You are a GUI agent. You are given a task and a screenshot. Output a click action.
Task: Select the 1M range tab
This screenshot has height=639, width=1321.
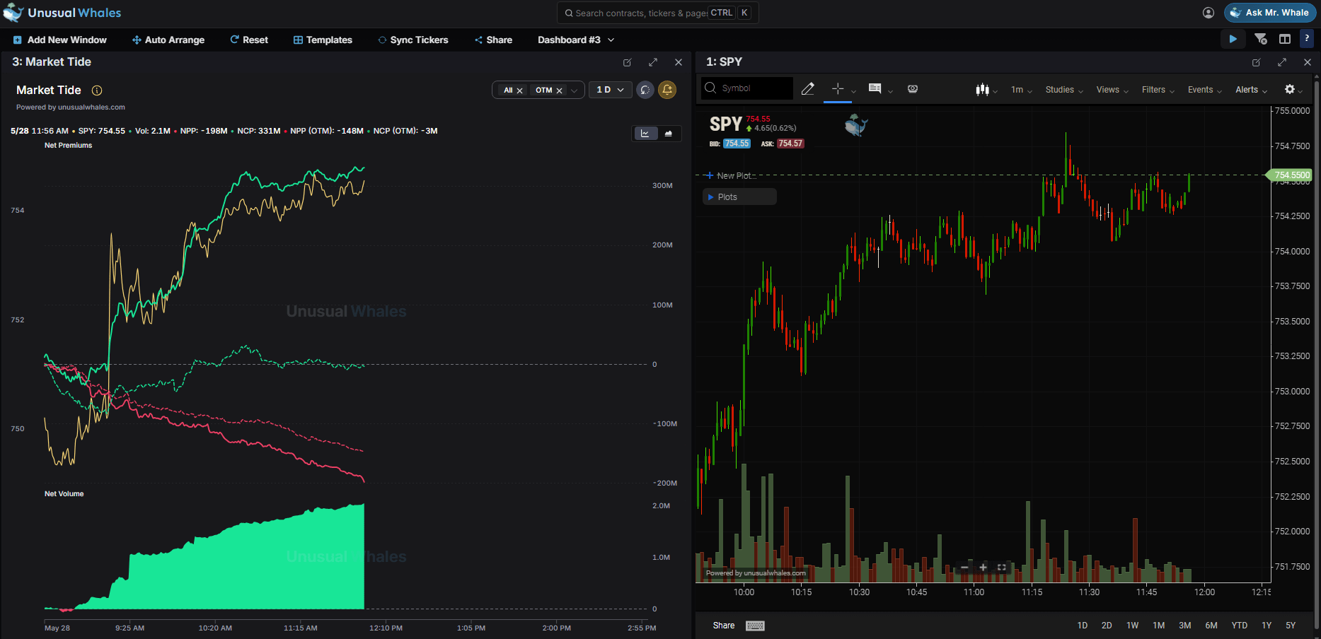[1158, 626]
